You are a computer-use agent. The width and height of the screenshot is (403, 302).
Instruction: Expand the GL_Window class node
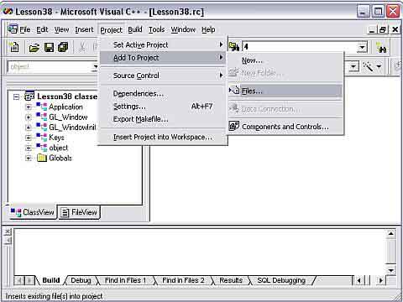pos(29,117)
